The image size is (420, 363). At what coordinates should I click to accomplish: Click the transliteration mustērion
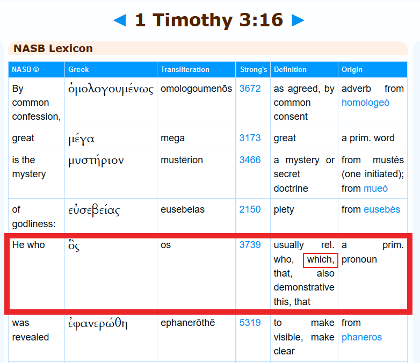(x=182, y=160)
